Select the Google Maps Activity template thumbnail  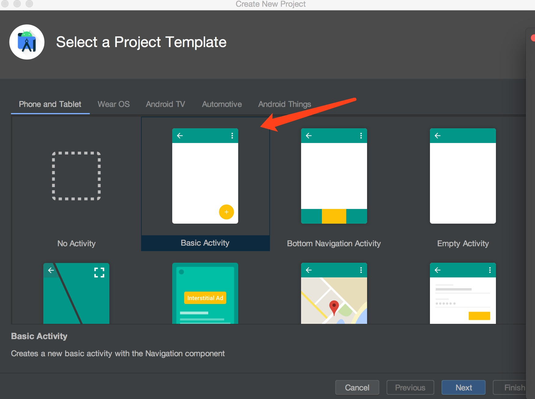pyautogui.click(x=334, y=293)
